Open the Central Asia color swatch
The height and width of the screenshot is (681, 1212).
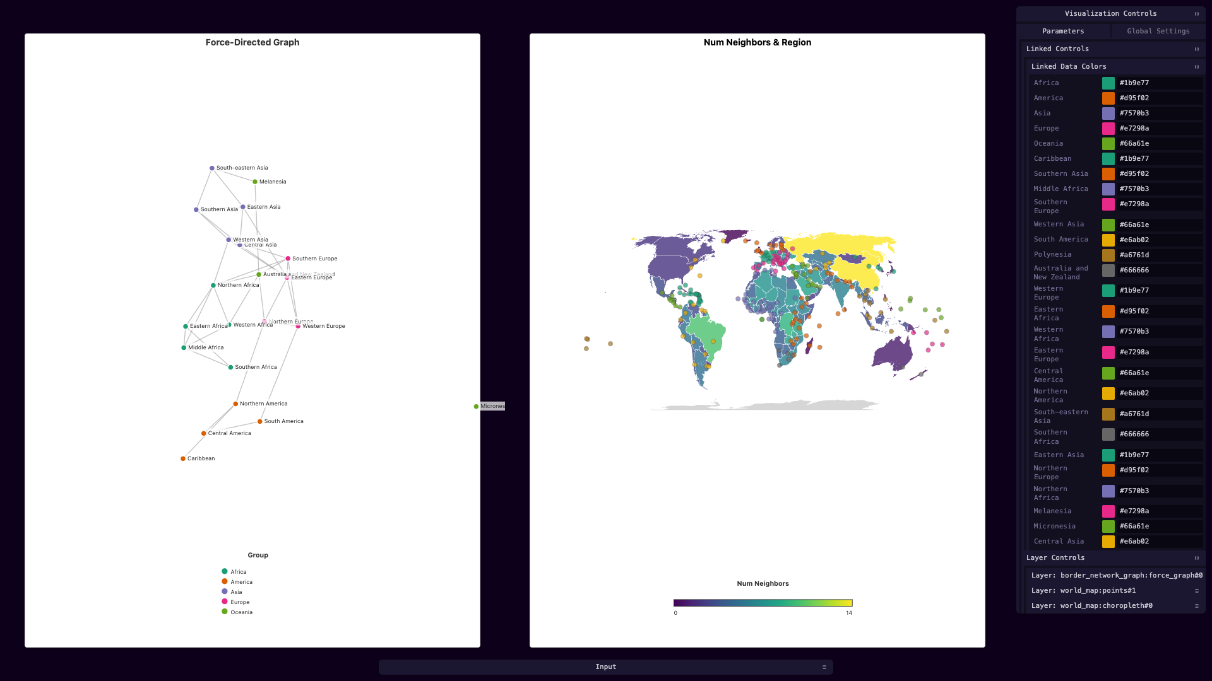point(1108,542)
